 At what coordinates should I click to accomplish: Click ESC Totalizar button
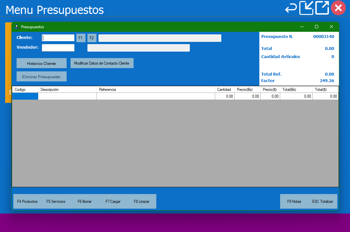pos(323,201)
